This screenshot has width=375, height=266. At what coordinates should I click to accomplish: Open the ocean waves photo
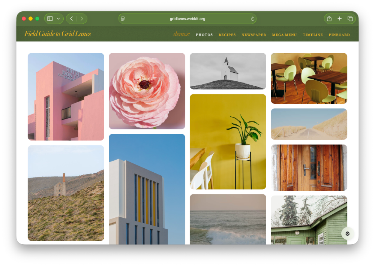pos(228,219)
